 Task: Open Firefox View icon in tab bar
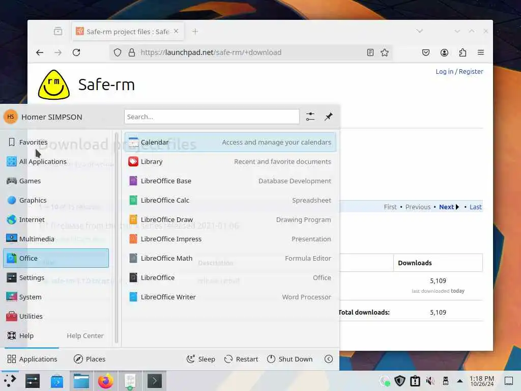click(x=58, y=31)
